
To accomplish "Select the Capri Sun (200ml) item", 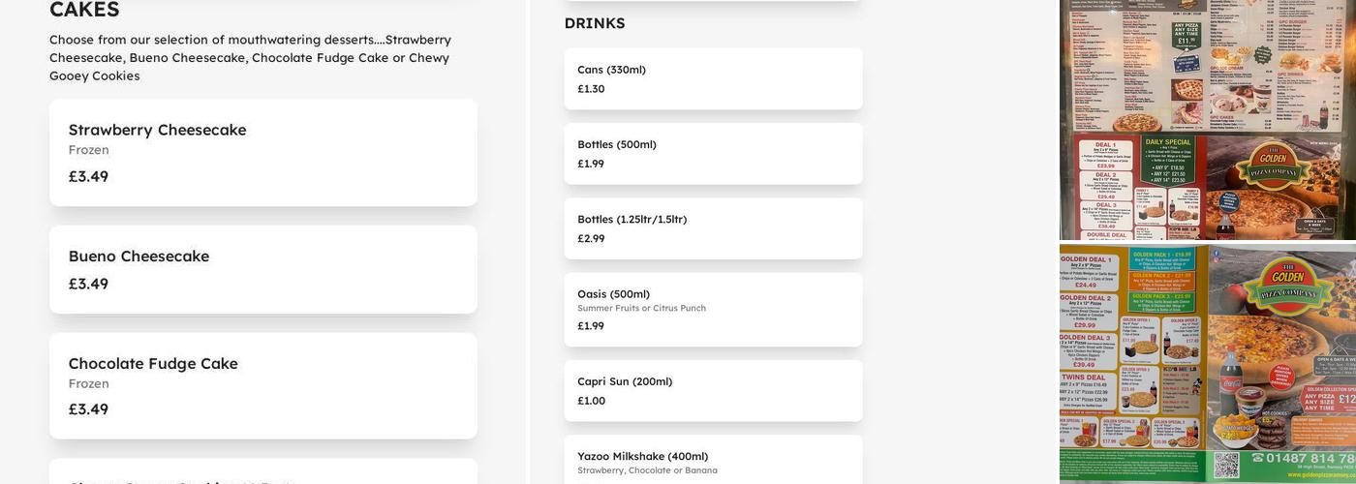I will point(713,390).
